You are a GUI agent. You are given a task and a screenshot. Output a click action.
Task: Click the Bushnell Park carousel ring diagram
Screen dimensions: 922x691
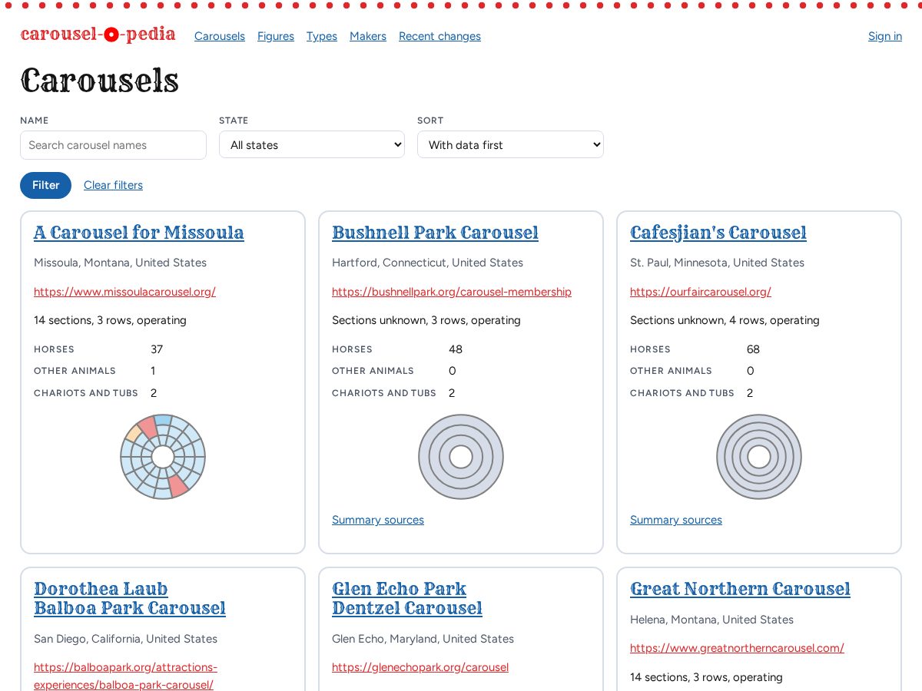pyautogui.click(x=461, y=457)
